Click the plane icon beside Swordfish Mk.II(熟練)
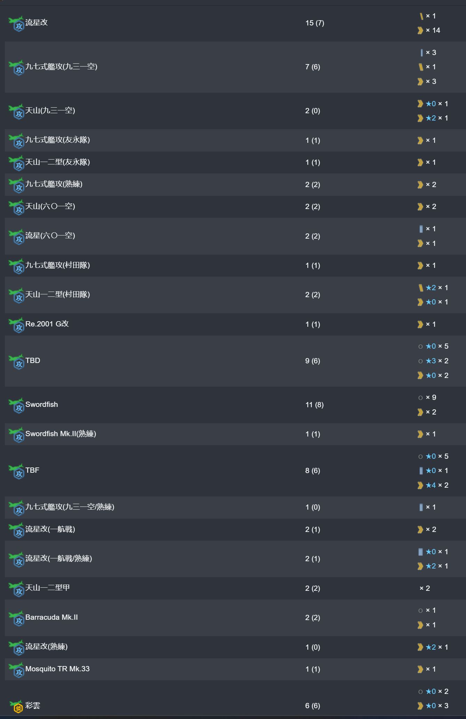Image resolution: width=466 pixels, height=719 pixels. 16,435
